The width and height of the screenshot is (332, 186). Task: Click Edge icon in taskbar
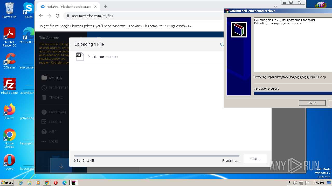coord(64,183)
